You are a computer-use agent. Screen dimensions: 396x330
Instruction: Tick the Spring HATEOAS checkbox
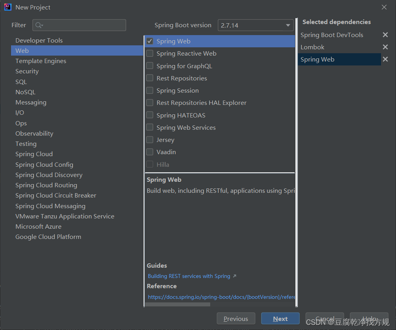[x=150, y=115]
